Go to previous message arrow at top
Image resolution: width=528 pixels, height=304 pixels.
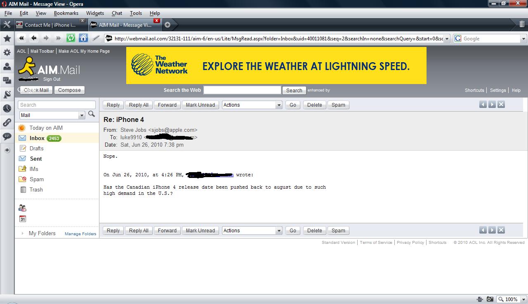(x=483, y=105)
